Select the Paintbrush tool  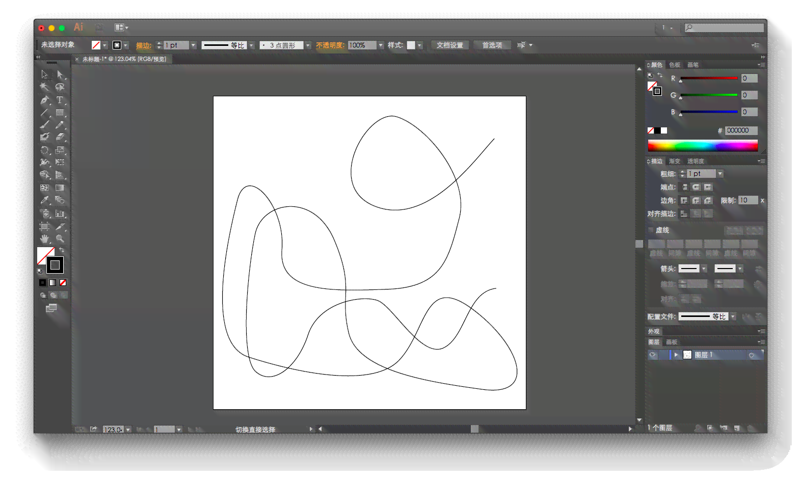(x=45, y=125)
